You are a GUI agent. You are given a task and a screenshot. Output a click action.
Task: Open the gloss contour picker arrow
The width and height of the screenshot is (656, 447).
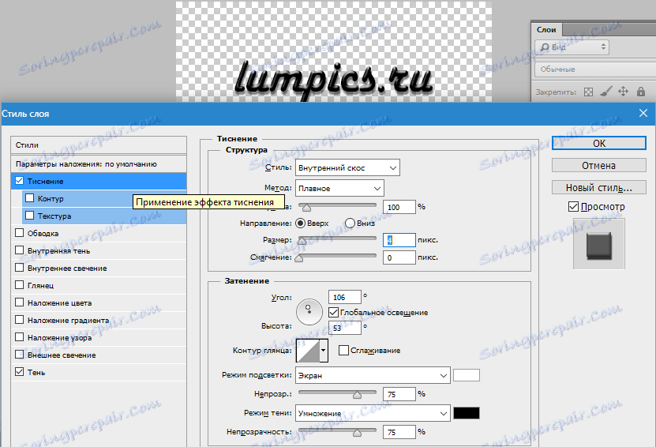324,351
